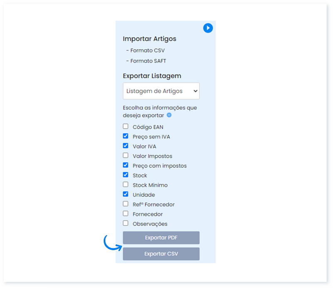Tick the Stock Mínimo checkbox
Viewport: 333px width, 288px height.
[x=126, y=184]
